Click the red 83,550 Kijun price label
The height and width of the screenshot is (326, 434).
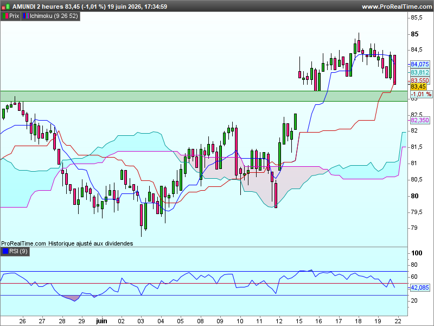click(419, 80)
